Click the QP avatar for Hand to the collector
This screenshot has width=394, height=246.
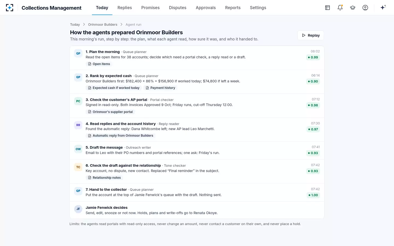point(78,191)
